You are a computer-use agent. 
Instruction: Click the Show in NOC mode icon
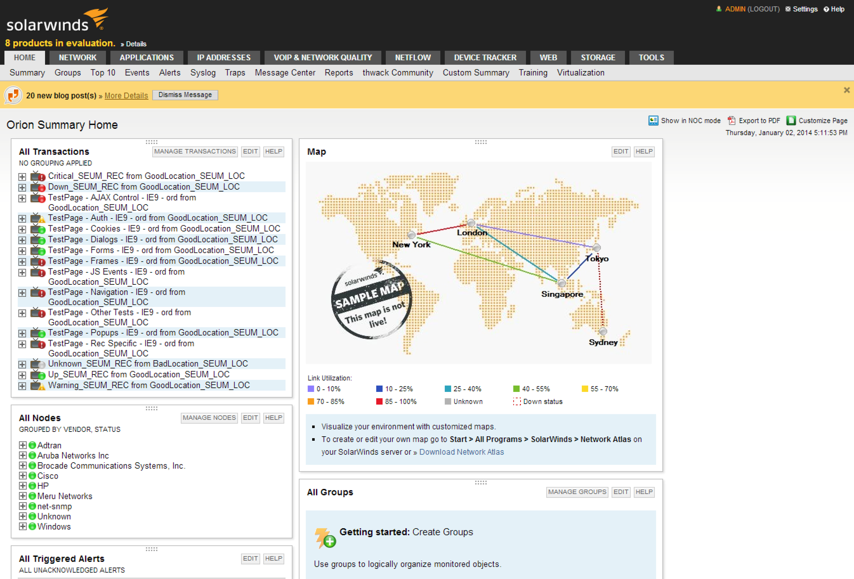click(x=653, y=121)
